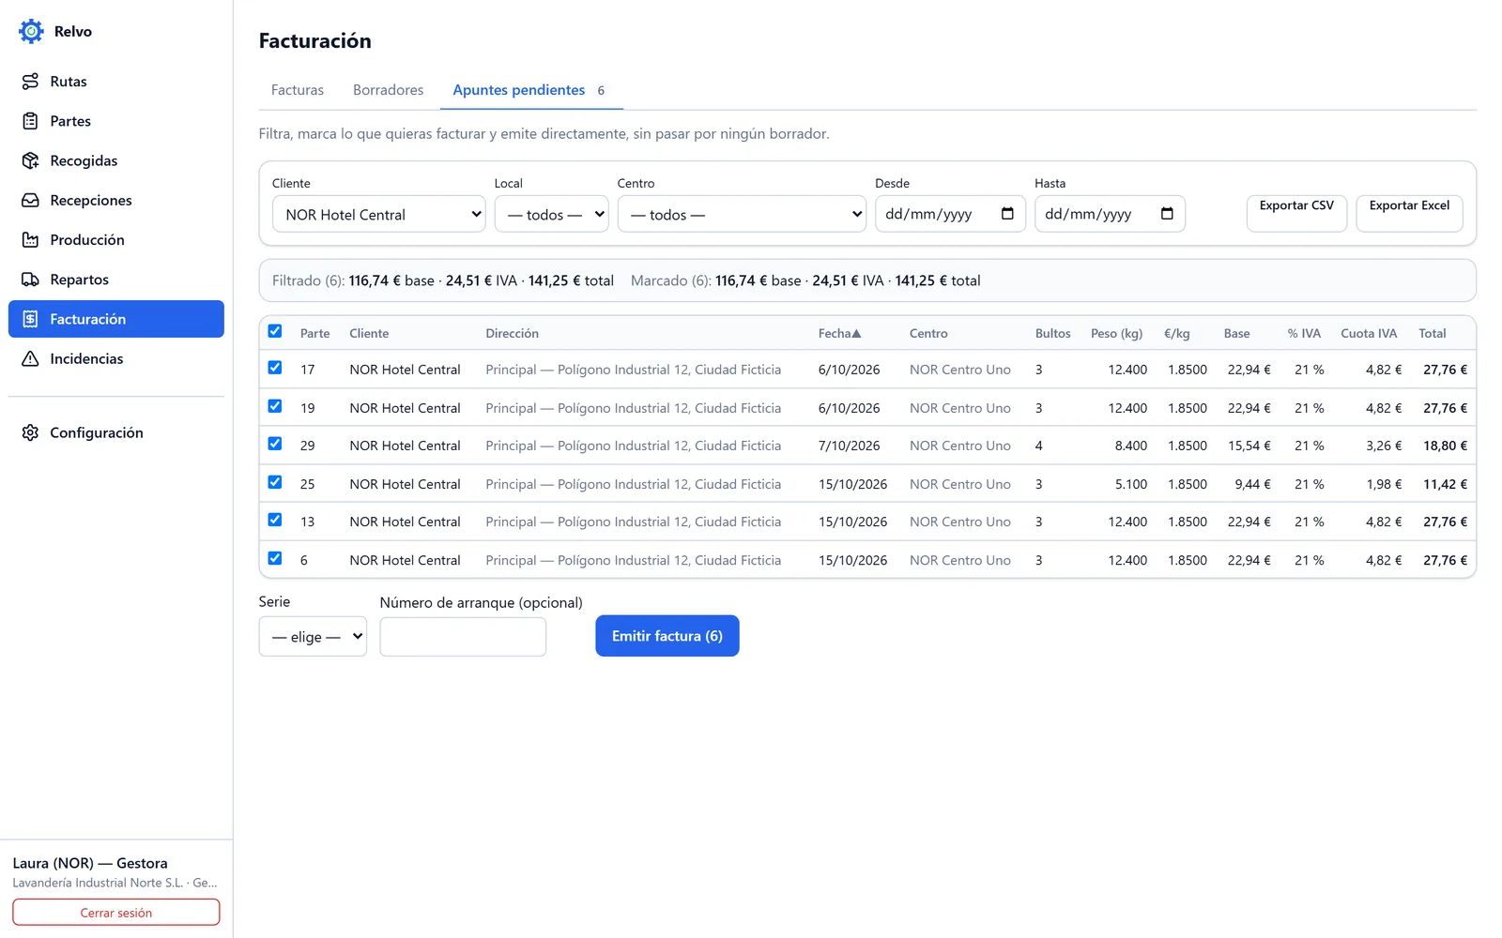This screenshot has height=938, width=1502.
Task: Click Exportar CSV button
Action: (1296, 213)
